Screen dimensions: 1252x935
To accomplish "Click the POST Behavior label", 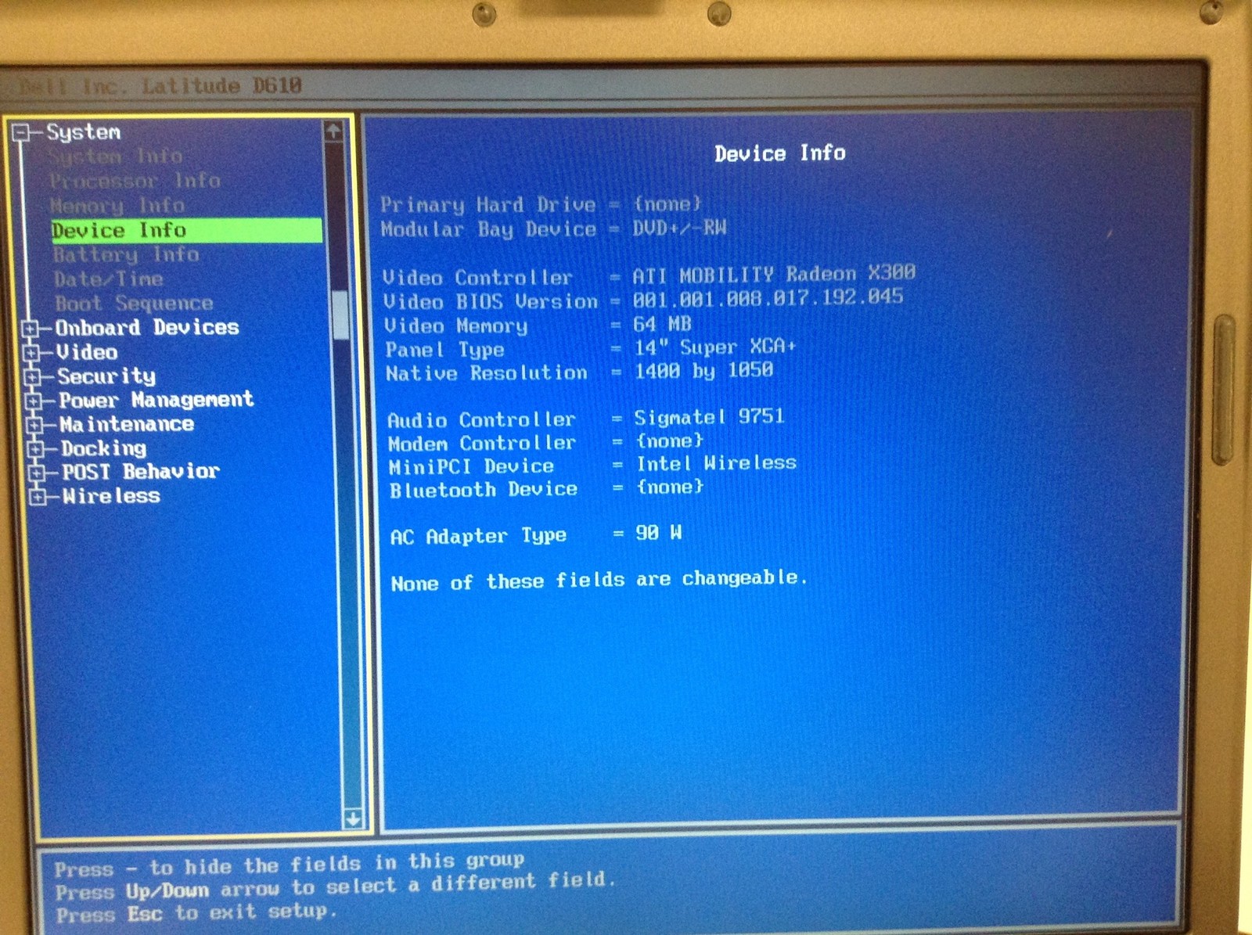I will click(141, 472).
